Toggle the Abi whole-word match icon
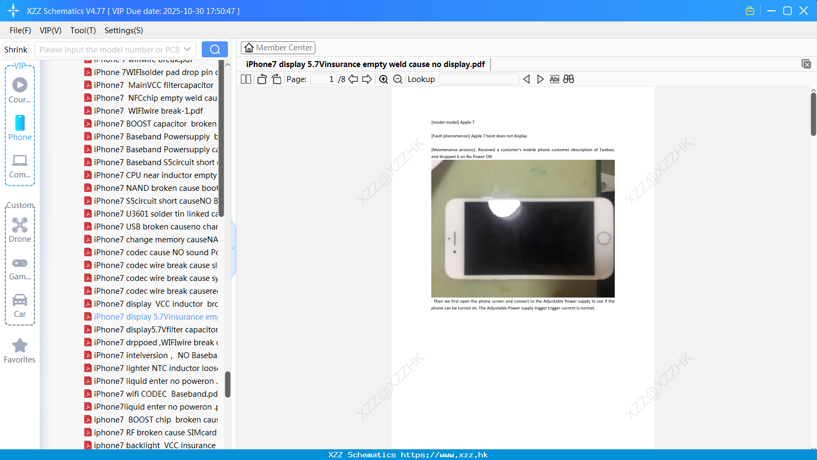 [x=554, y=79]
